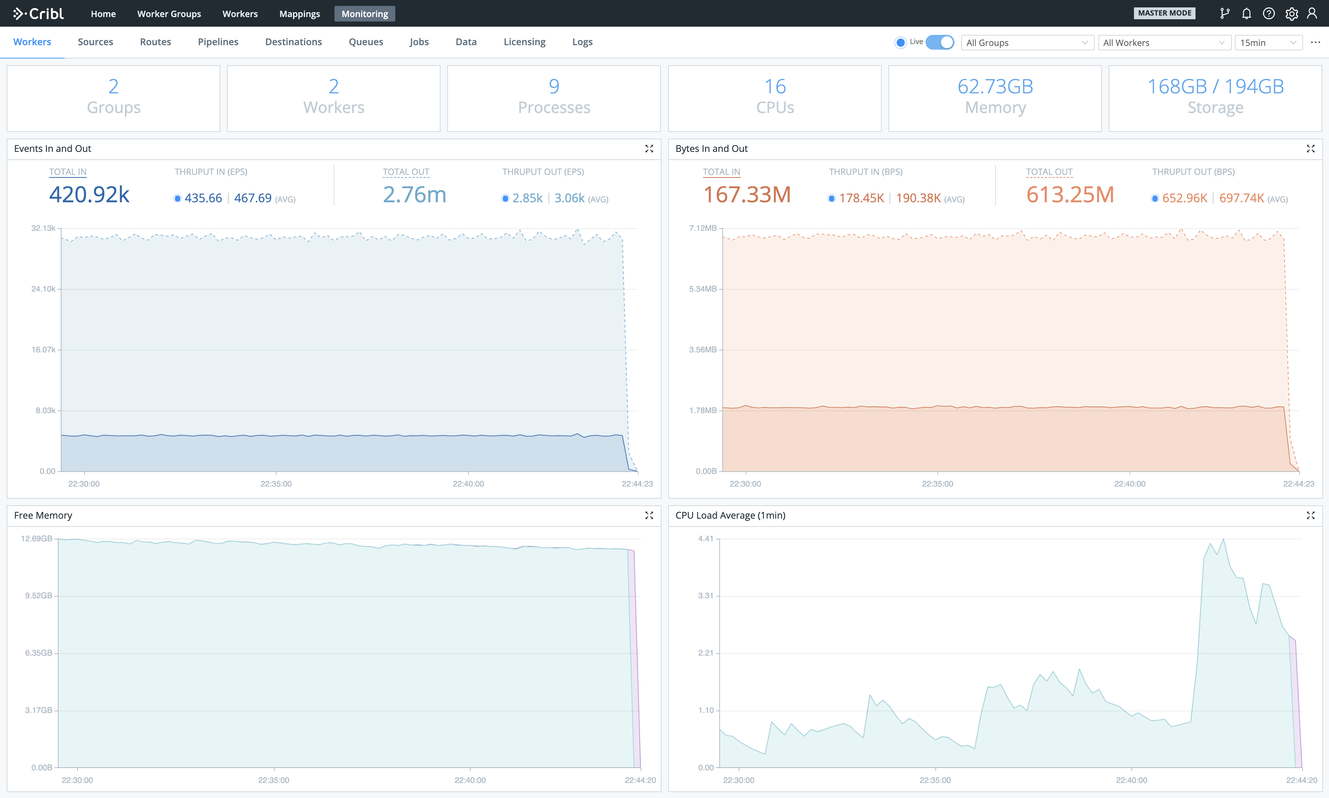1329x798 pixels.
Task: Click the Thruput In EPS legend dot
Action: point(177,199)
